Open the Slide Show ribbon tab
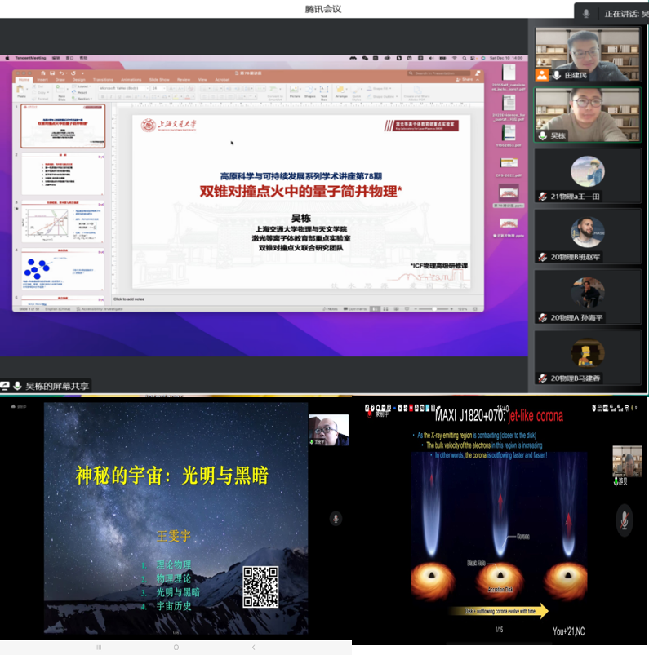 159,79
